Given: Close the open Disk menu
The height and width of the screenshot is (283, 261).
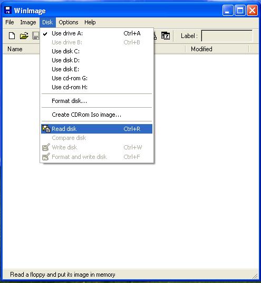Looking at the screenshot, I should coord(47,22).
